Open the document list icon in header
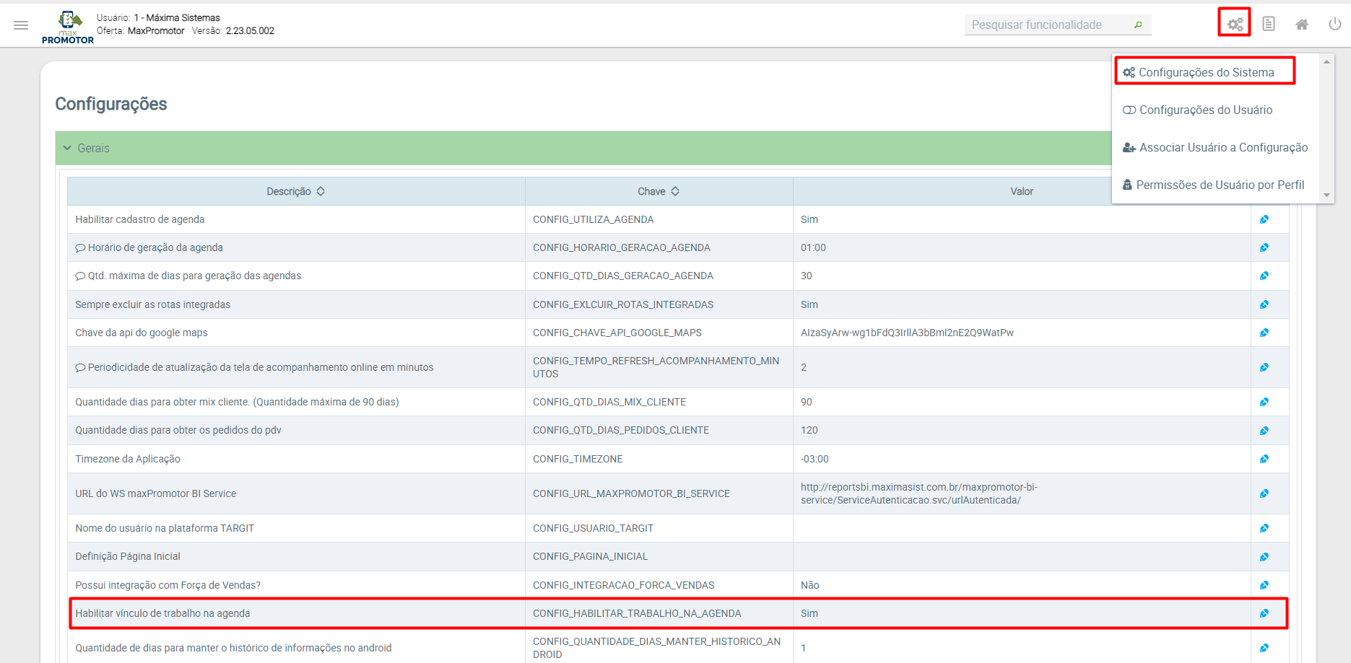Viewport: 1351px width, 663px height. tap(1268, 25)
